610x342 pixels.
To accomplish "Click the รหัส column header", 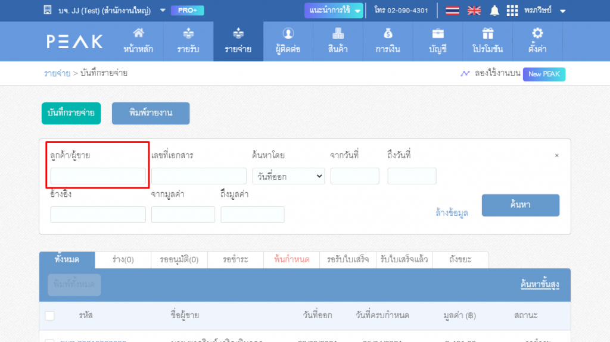I will 86,316.
